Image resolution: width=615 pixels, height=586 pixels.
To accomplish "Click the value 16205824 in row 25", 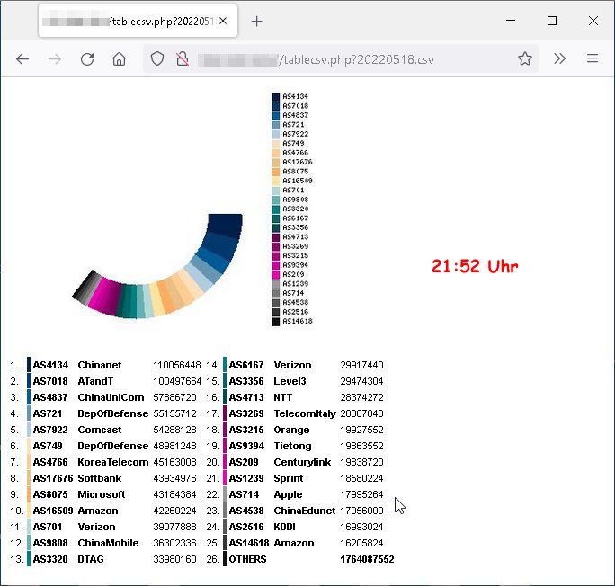I will (x=361, y=543).
